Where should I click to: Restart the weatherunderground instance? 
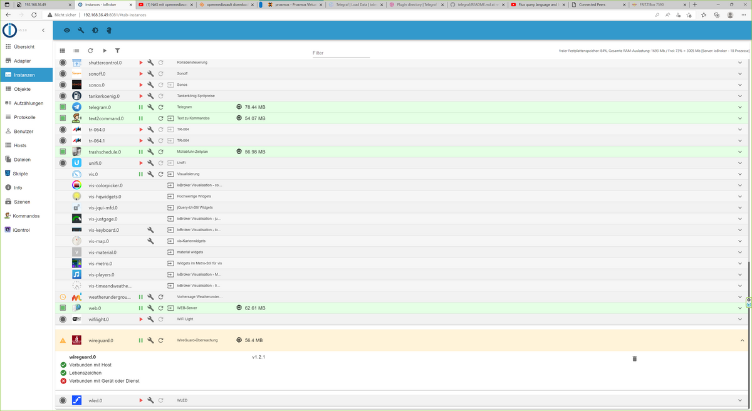pos(161,297)
